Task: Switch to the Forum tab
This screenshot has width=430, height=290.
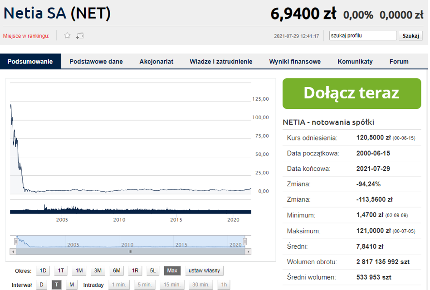Action: [x=399, y=62]
